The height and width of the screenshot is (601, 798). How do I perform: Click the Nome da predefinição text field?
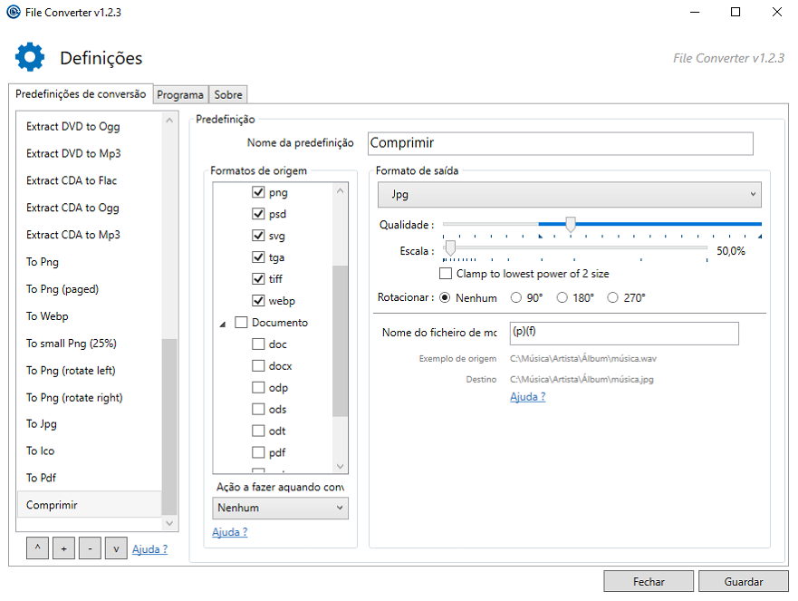[560, 143]
